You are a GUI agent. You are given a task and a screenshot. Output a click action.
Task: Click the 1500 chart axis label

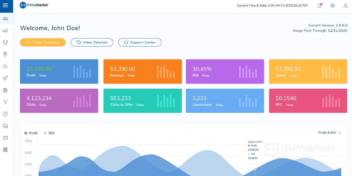click(28, 164)
